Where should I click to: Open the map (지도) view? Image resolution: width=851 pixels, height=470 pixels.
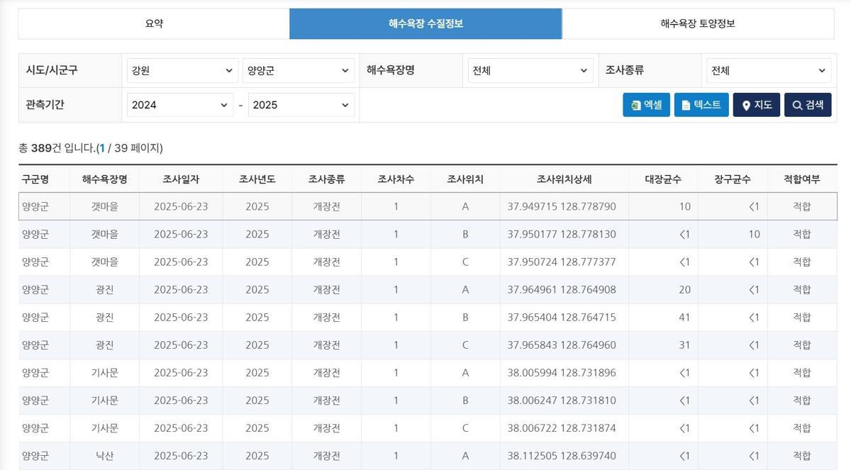click(x=756, y=105)
